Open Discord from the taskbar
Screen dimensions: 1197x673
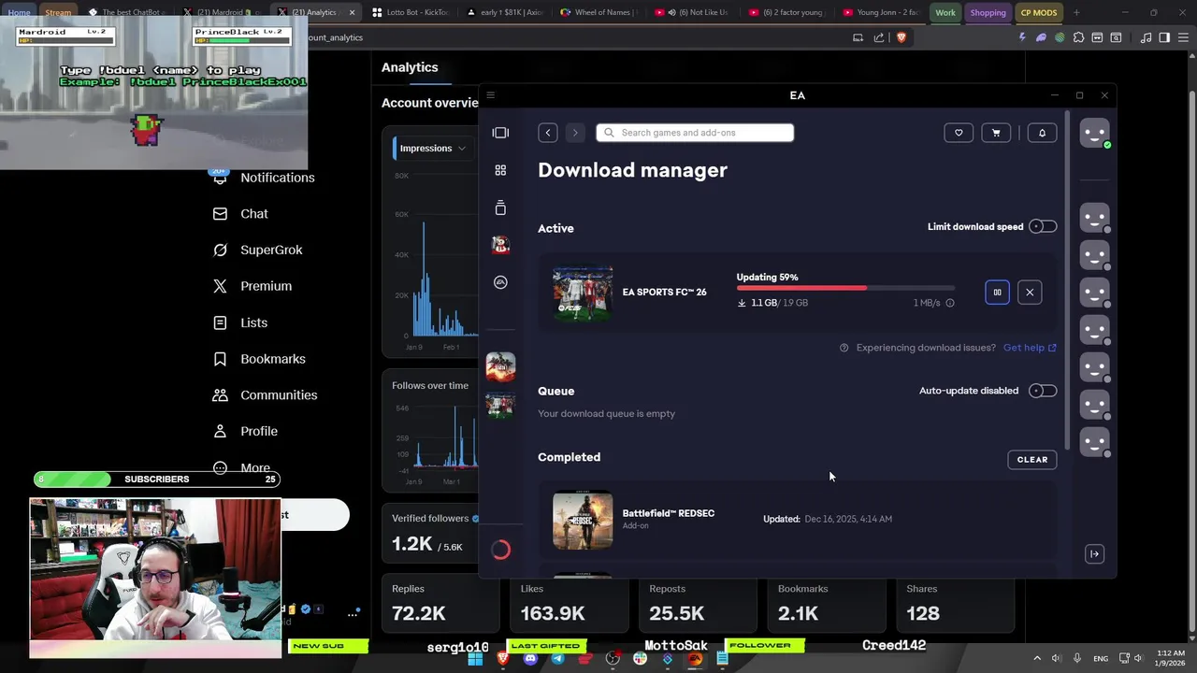[530, 659]
